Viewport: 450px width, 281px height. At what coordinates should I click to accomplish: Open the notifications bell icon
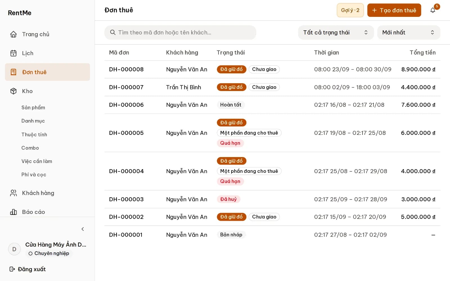click(433, 10)
